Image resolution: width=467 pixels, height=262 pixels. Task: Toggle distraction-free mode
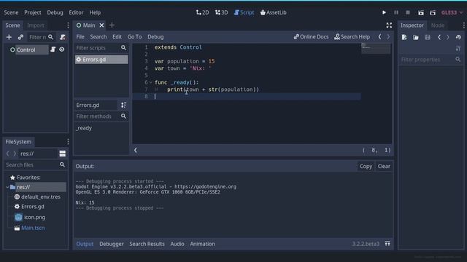pyautogui.click(x=389, y=25)
